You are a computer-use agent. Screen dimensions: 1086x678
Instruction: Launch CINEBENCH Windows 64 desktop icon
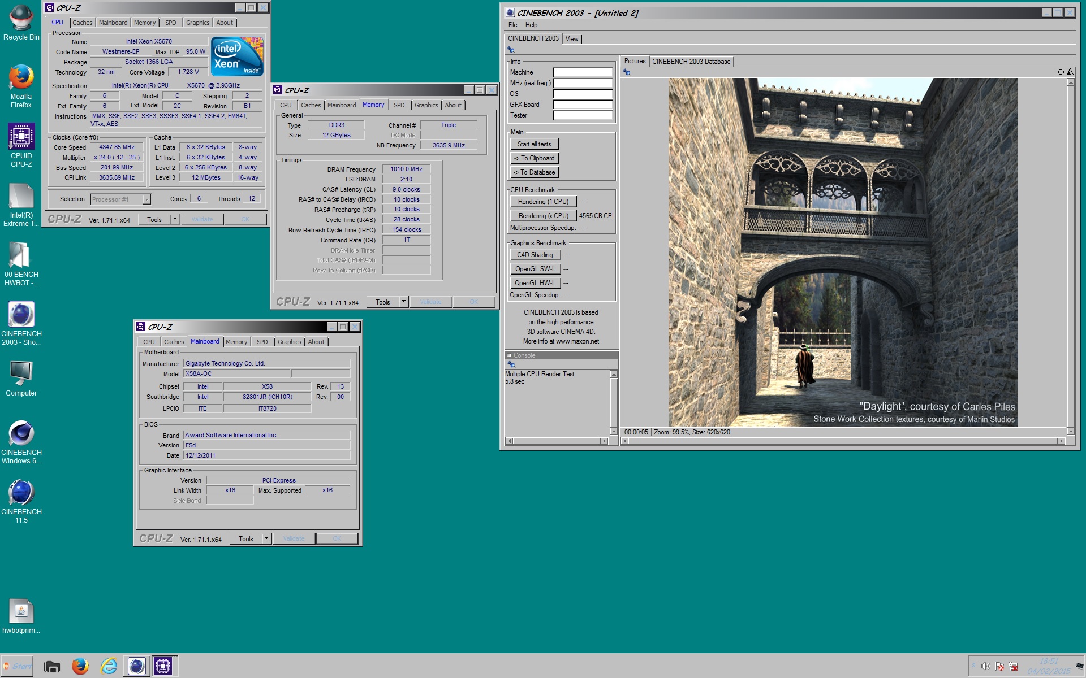click(21, 442)
